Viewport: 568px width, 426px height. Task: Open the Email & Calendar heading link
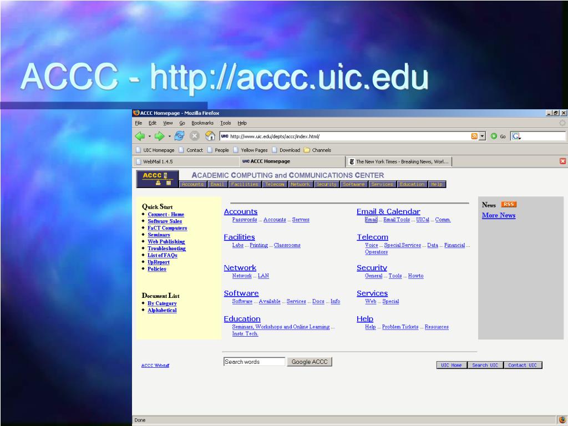[388, 211]
